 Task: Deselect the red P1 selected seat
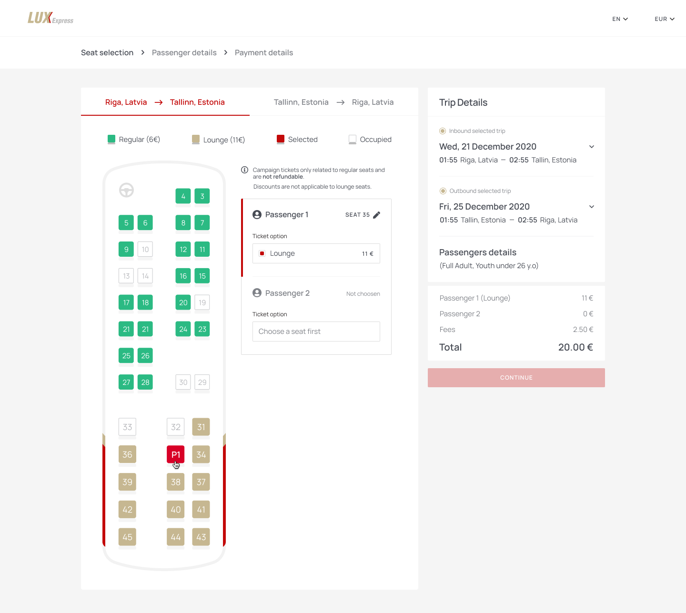pos(176,455)
